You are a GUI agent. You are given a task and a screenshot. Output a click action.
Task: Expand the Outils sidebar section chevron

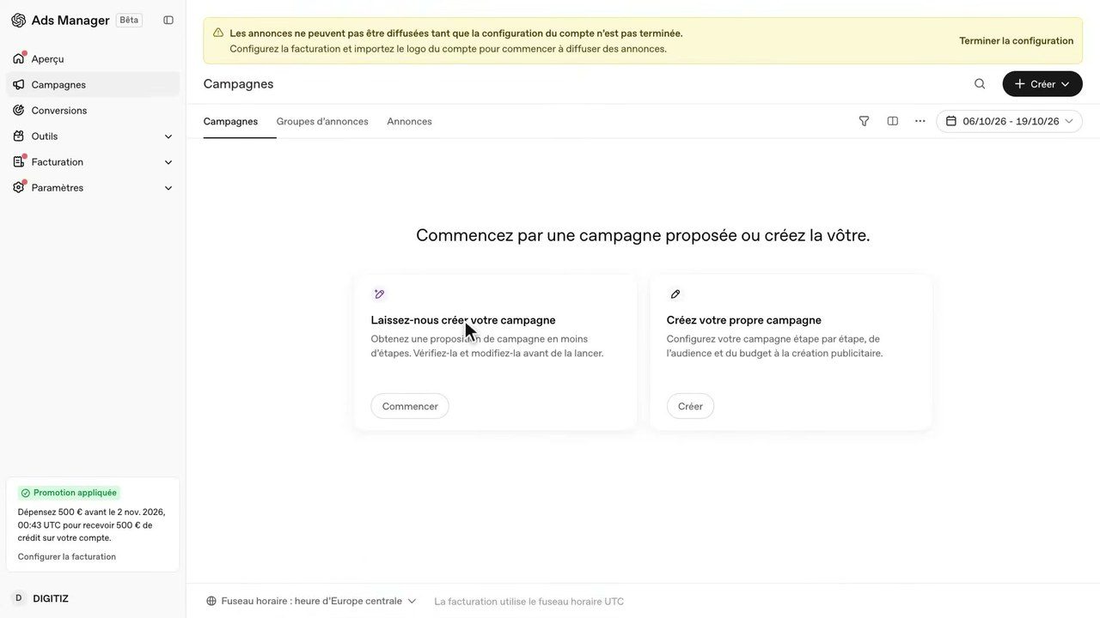click(168, 136)
